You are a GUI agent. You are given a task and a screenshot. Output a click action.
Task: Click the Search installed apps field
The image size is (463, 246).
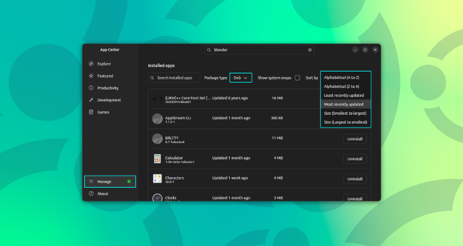coord(174,78)
